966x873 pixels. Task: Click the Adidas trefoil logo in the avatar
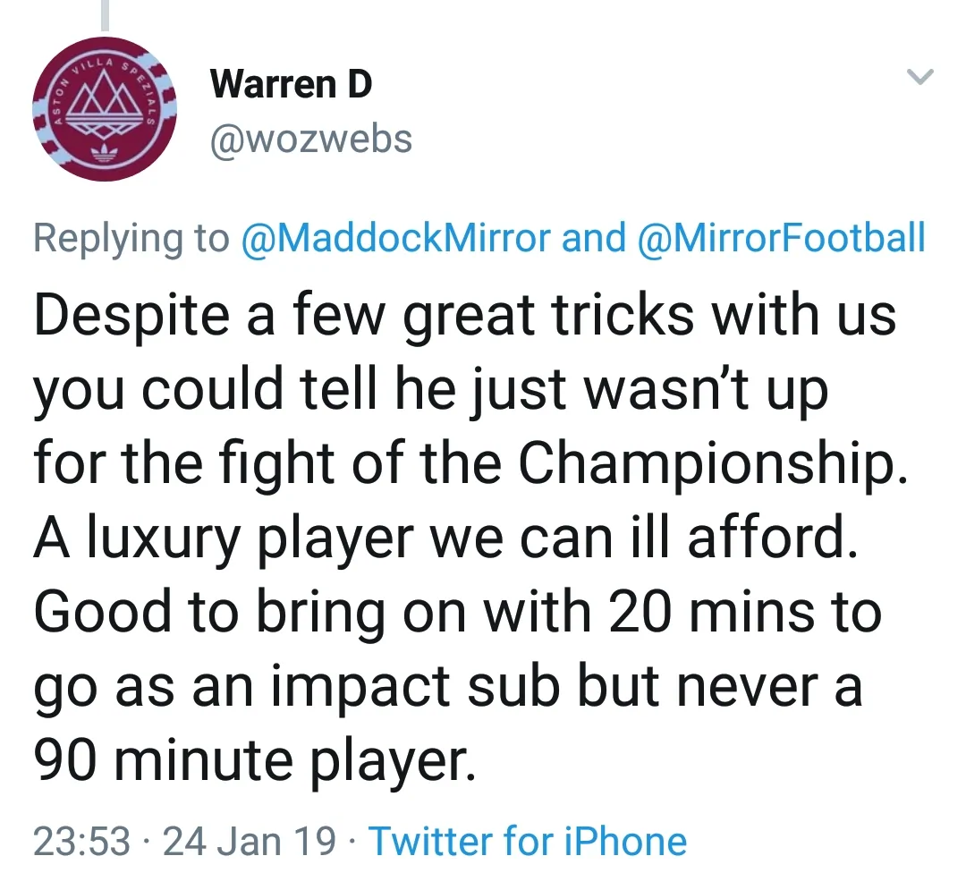click(106, 152)
